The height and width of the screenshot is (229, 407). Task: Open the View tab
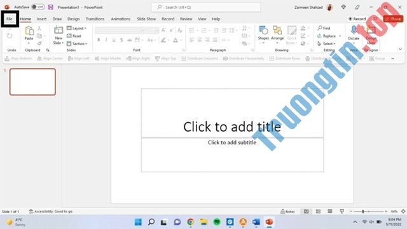coord(202,19)
